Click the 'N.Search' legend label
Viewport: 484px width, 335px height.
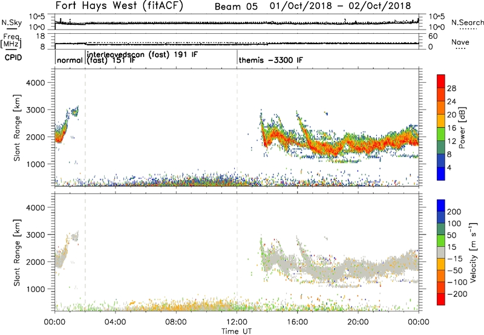point(468,22)
